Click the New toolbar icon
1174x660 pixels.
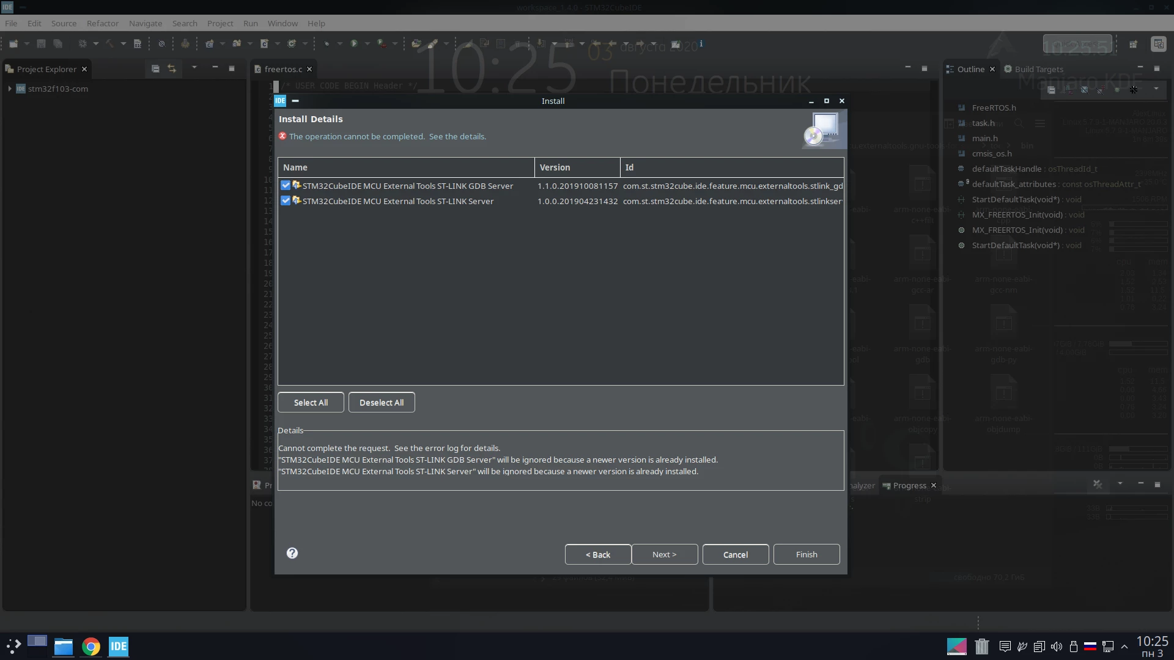(x=13, y=44)
